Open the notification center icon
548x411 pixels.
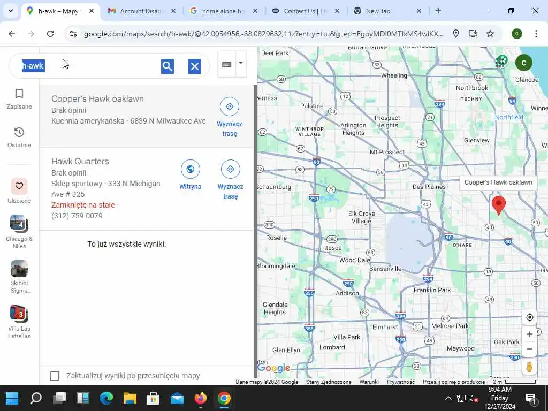coord(530,398)
